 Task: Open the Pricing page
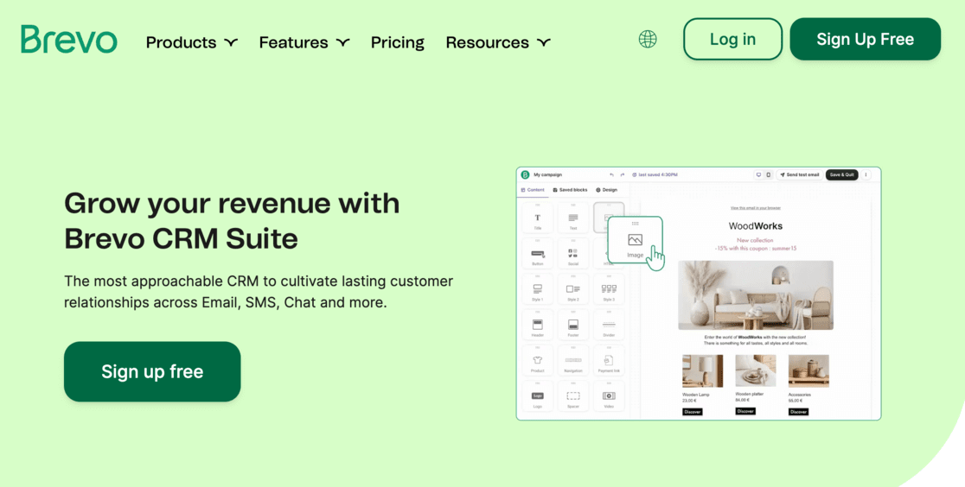(x=397, y=42)
